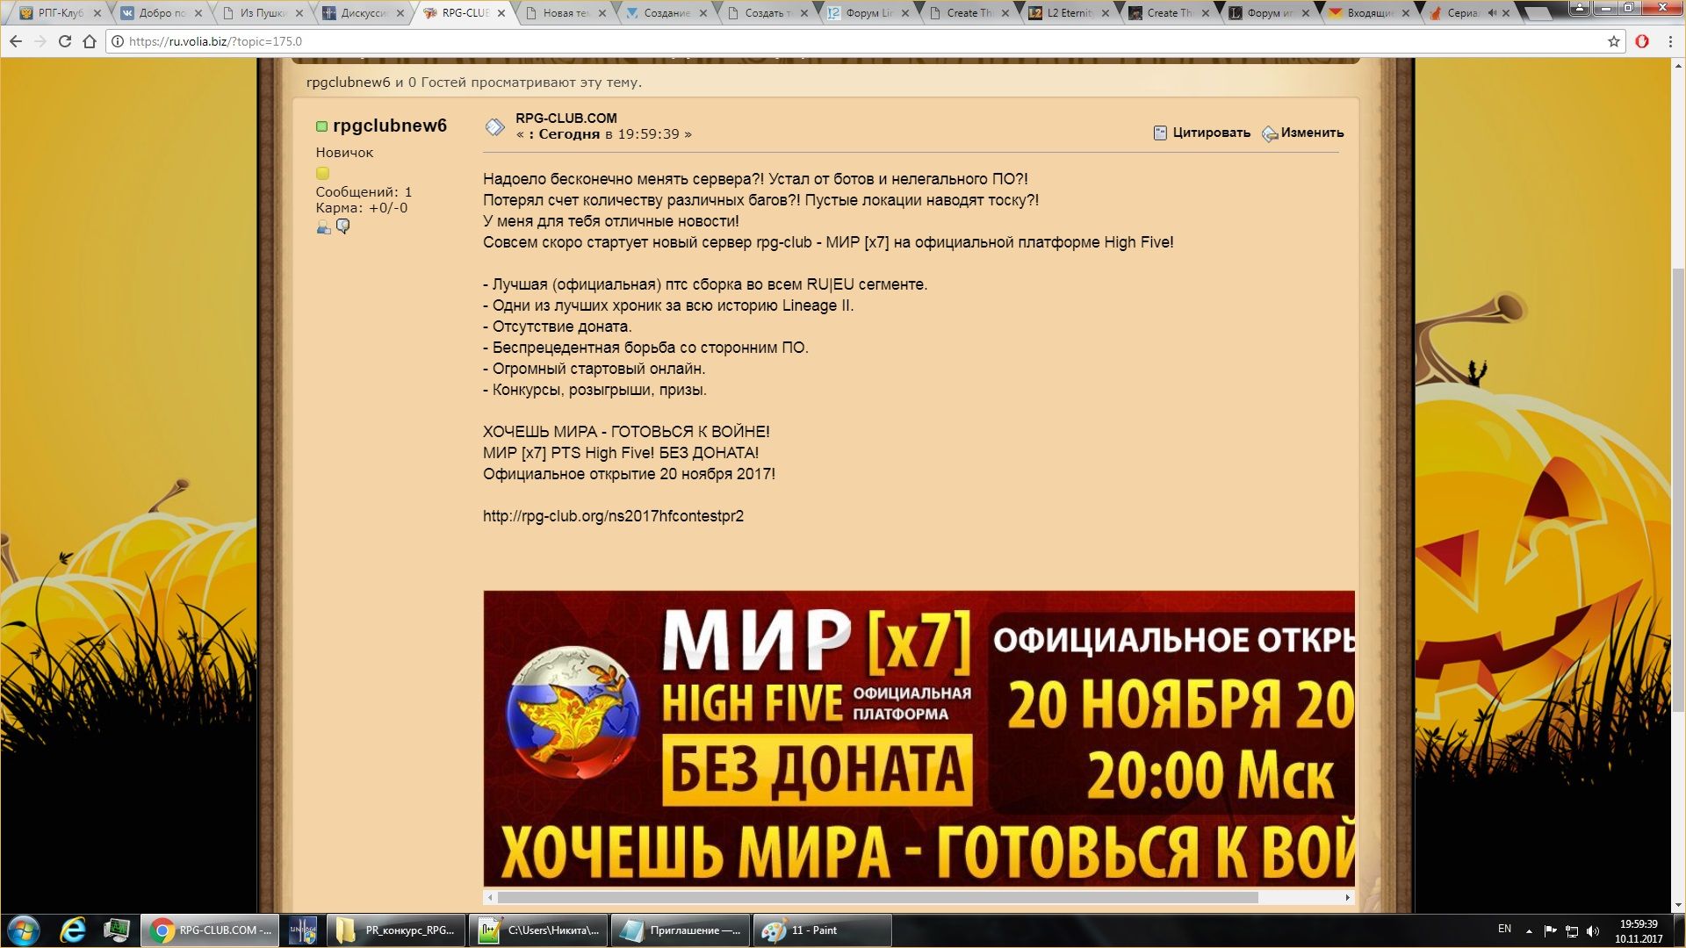Launch Internet Explorer from the taskbar
The image size is (1686, 948).
[x=72, y=930]
